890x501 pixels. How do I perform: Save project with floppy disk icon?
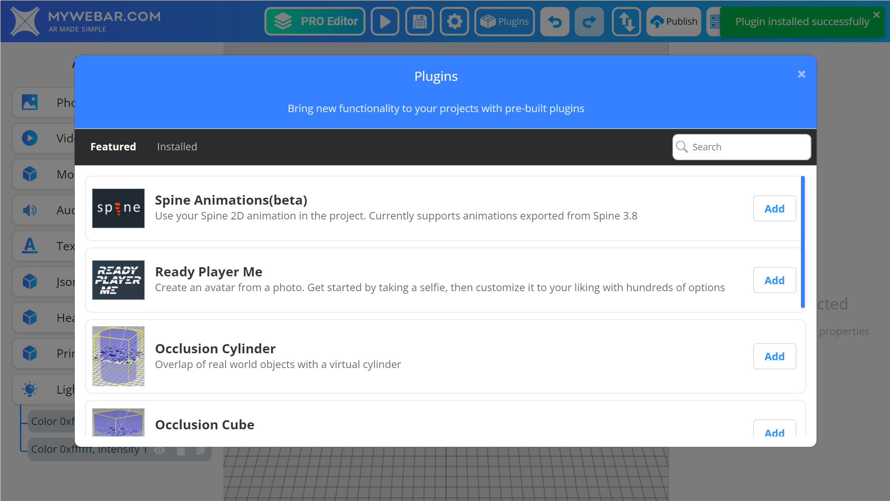tap(419, 21)
